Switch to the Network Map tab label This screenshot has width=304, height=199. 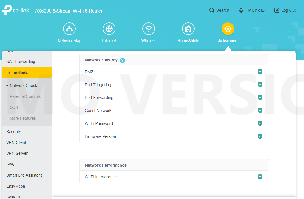pos(69,41)
